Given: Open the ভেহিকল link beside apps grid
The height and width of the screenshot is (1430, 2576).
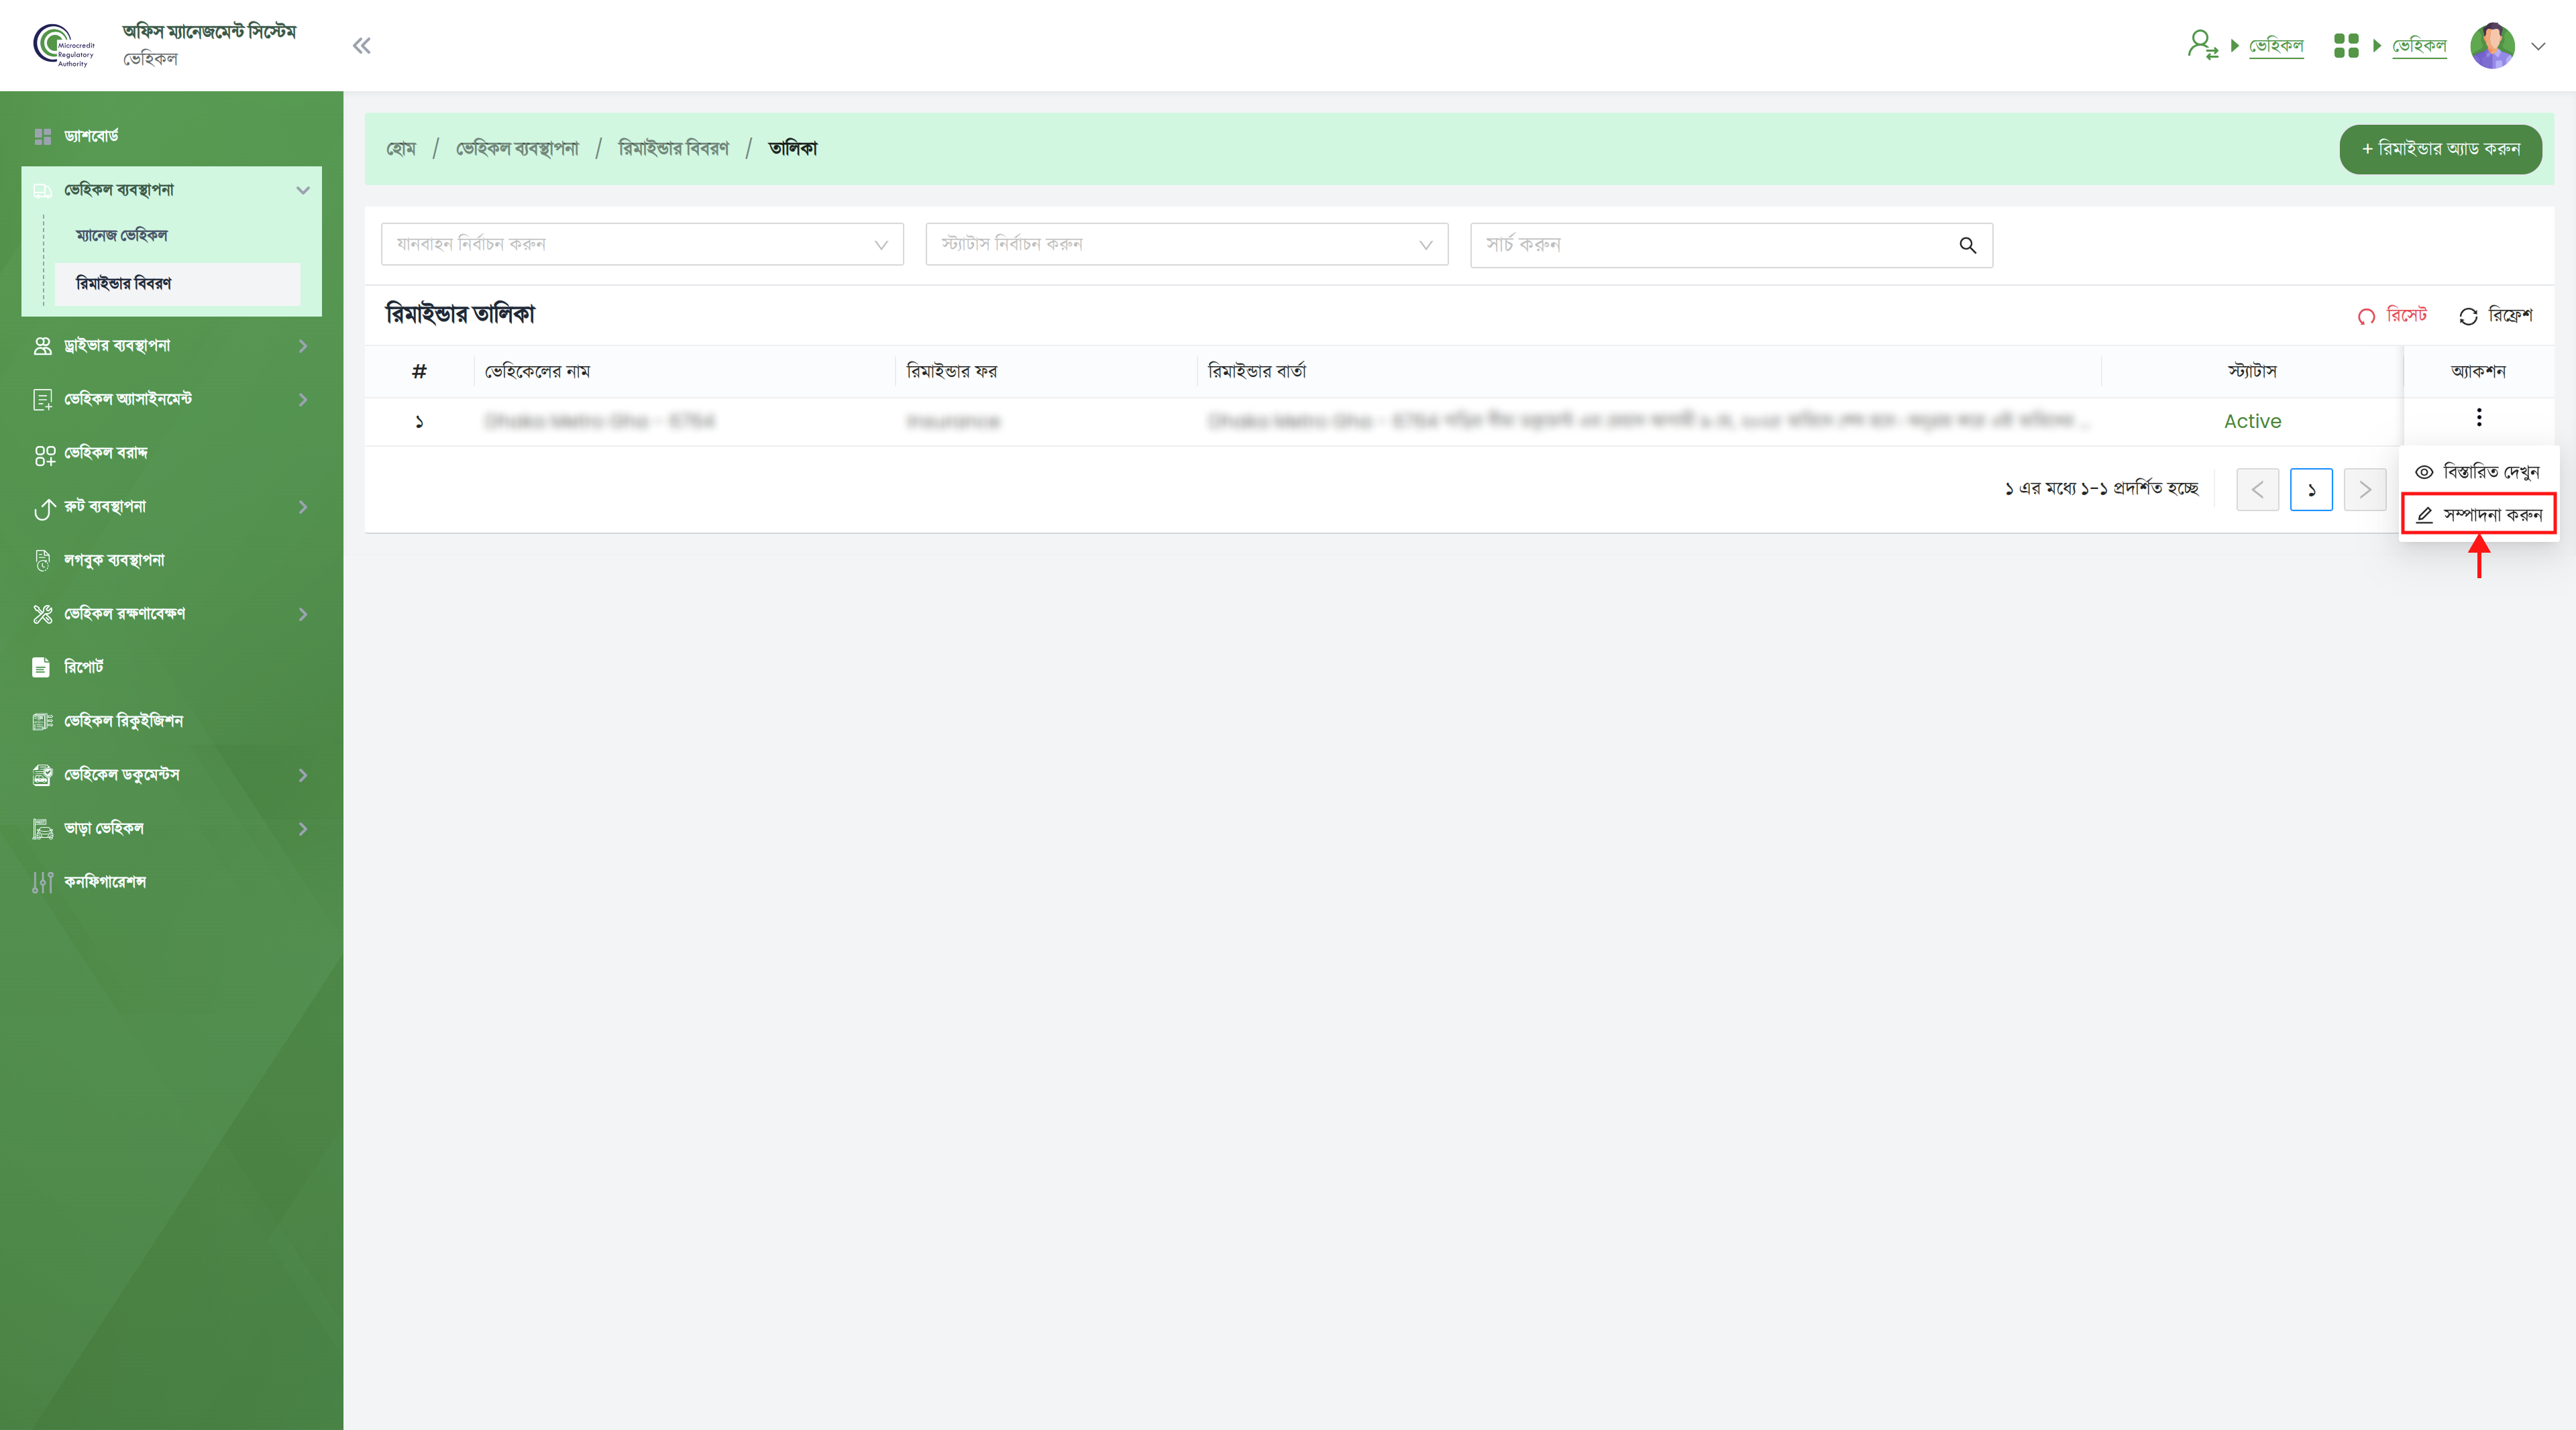Looking at the screenshot, I should tap(2419, 46).
